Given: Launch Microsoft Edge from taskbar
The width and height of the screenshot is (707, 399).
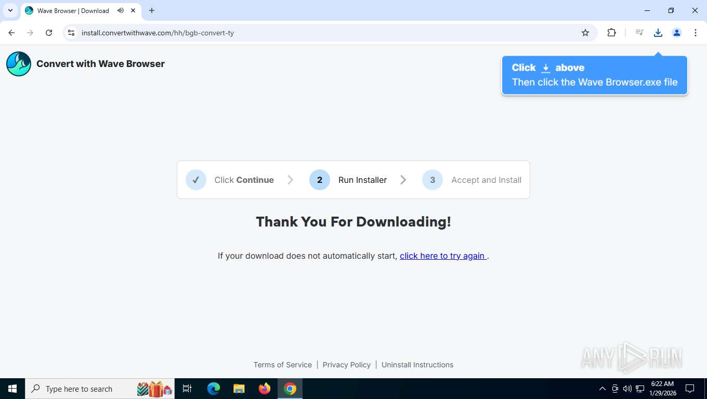Looking at the screenshot, I should (214, 389).
